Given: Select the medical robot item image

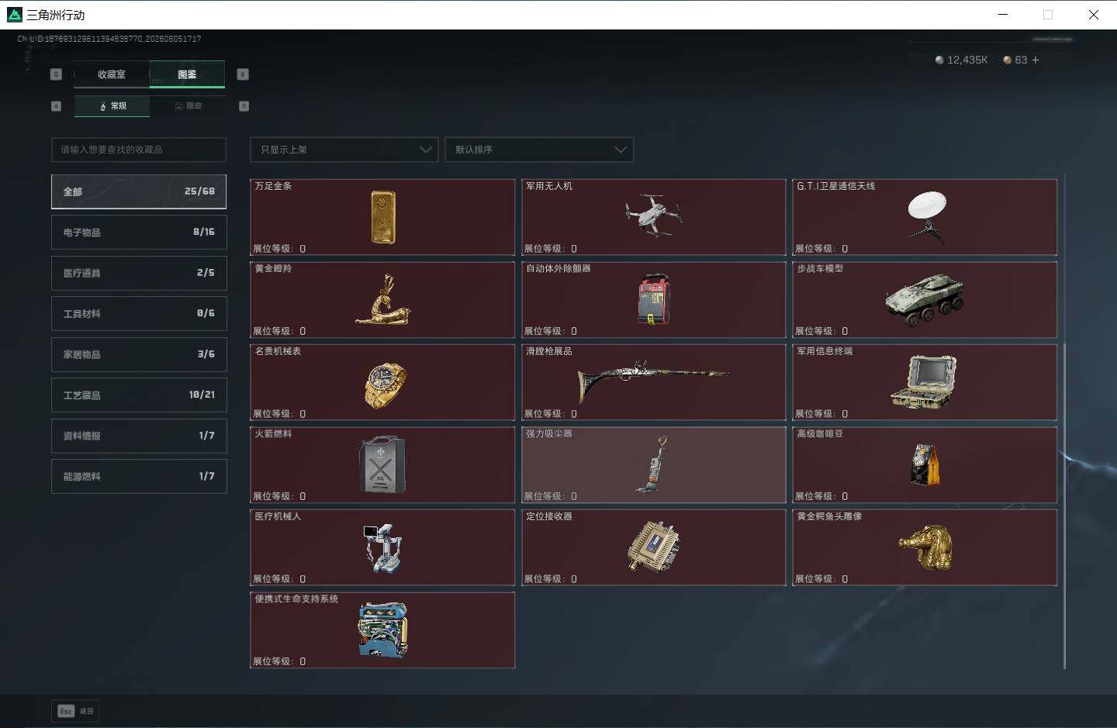Looking at the screenshot, I should [x=382, y=547].
